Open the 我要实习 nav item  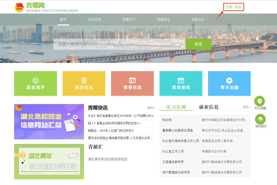click(x=129, y=20)
